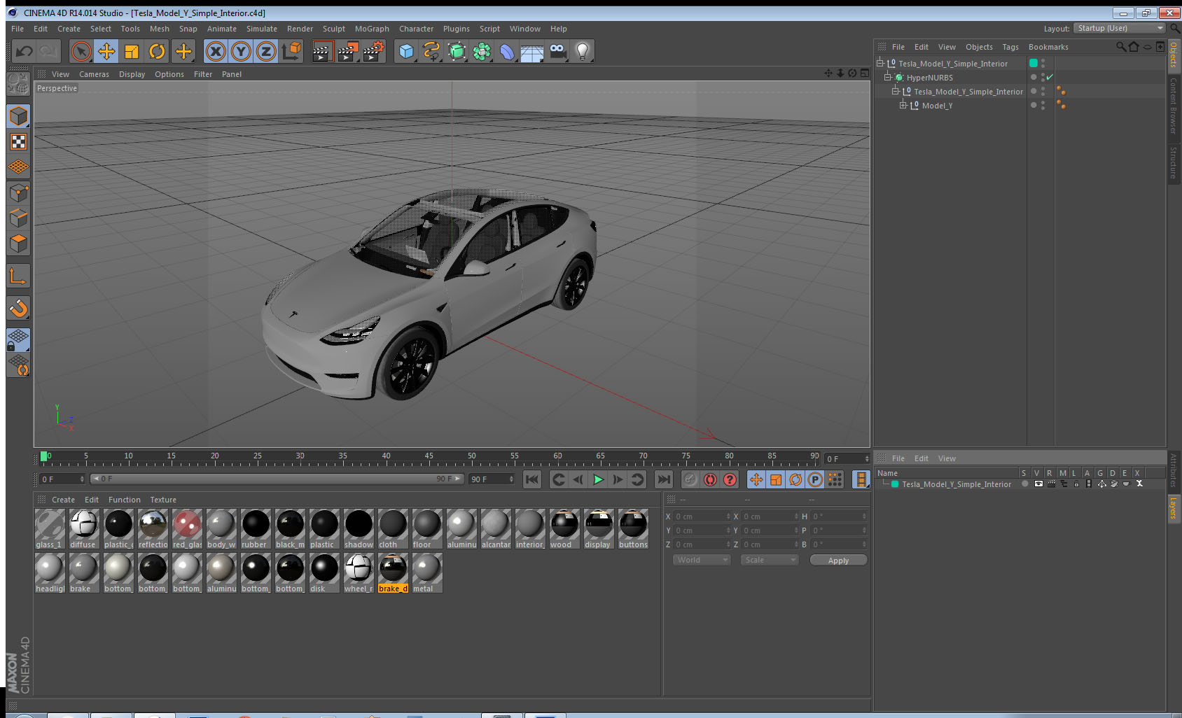Open the Array modeling objects icon

point(482,51)
